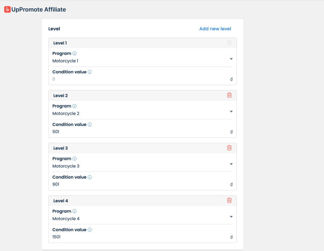The width and height of the screenshot is (324, 251).
Task: Click Level 3 Condition value info icon
Action: point(90,177)
